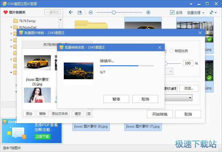This screenshot has height=152, width=222.
Task: Toggle the list view icon in conversion dialog
Action: point(89,114)
